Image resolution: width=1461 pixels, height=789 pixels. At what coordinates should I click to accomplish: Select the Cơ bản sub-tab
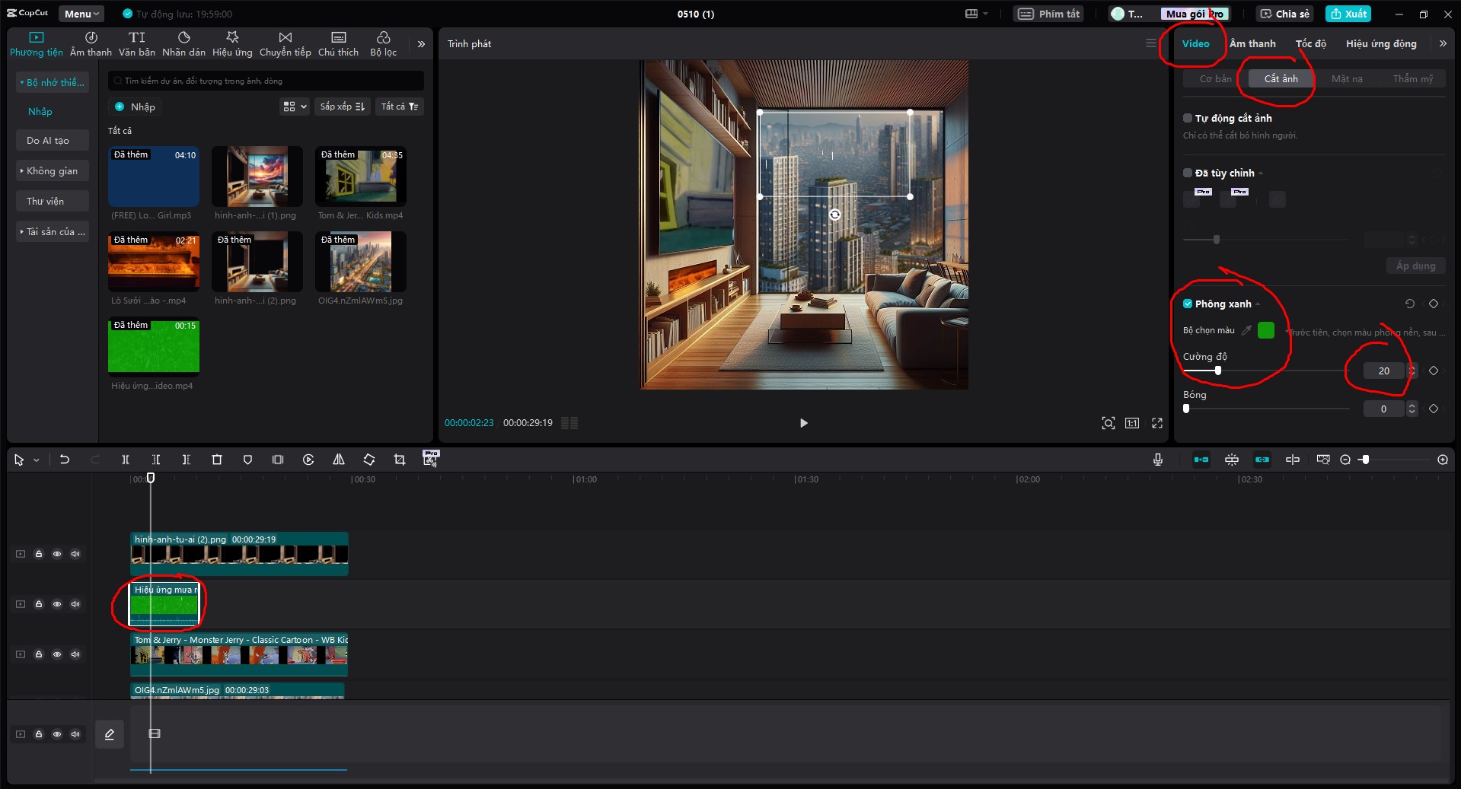tap(1216, 78)
